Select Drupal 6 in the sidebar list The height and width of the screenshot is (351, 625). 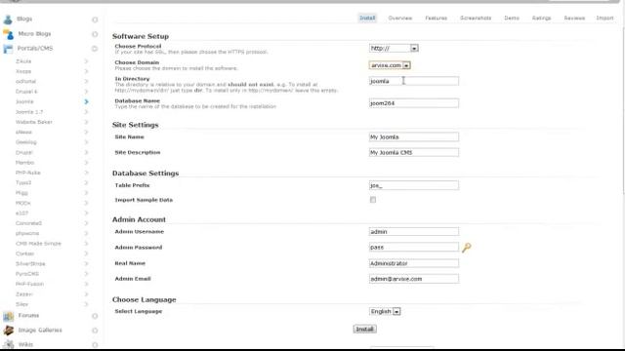26,92
